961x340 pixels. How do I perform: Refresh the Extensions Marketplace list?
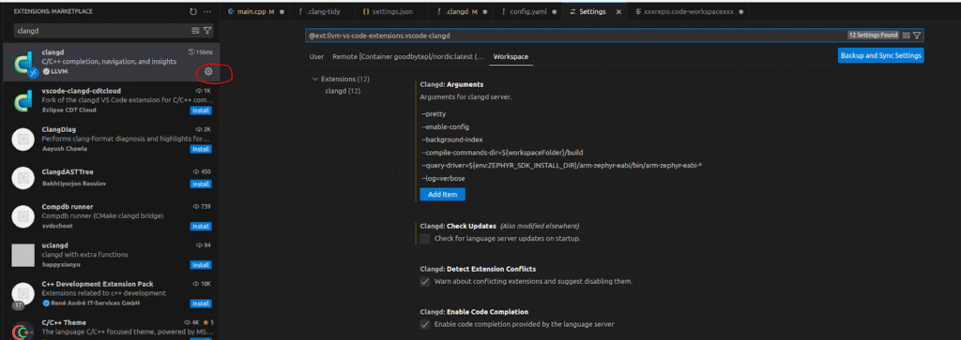coord(193,11)
